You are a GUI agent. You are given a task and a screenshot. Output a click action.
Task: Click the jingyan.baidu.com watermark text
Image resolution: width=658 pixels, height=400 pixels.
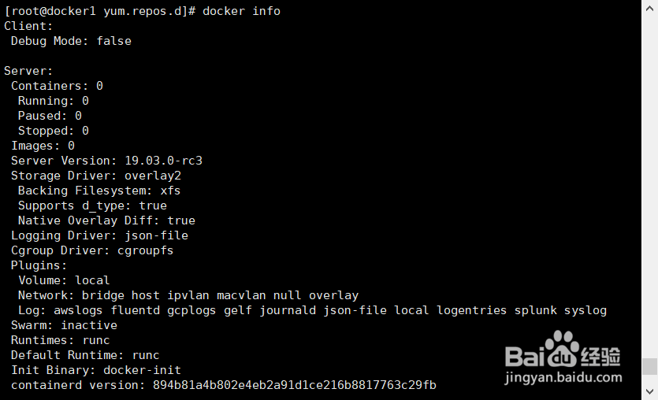tap(563, 377)
